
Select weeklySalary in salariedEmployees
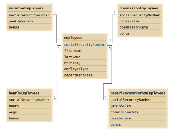(29, 21)
